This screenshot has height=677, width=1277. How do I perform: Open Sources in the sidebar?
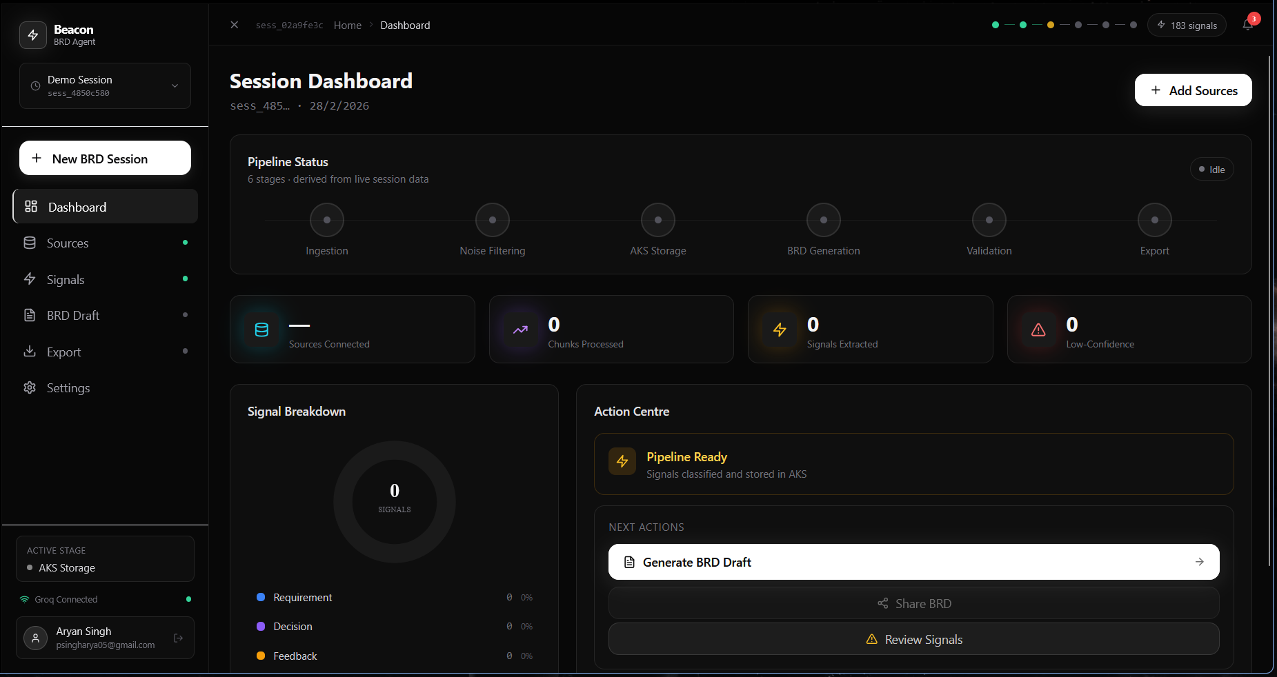coord(68,243)
